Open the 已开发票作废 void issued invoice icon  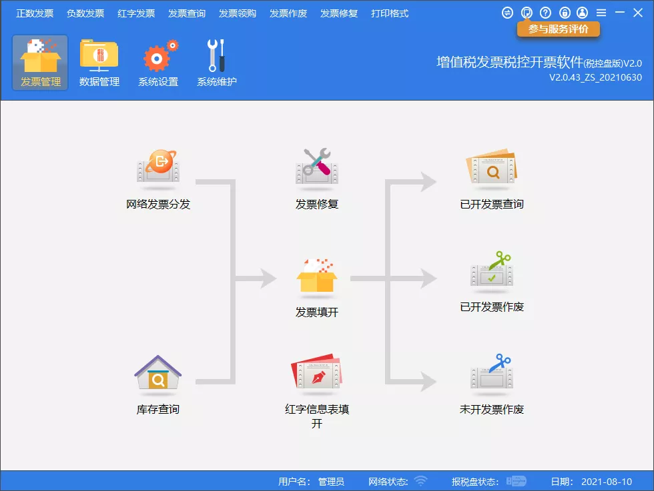492,273
